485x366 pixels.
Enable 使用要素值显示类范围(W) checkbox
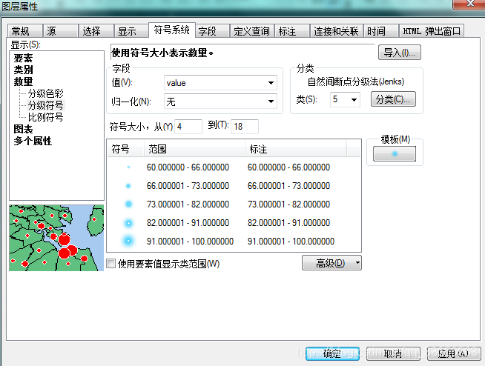[110, 264]
